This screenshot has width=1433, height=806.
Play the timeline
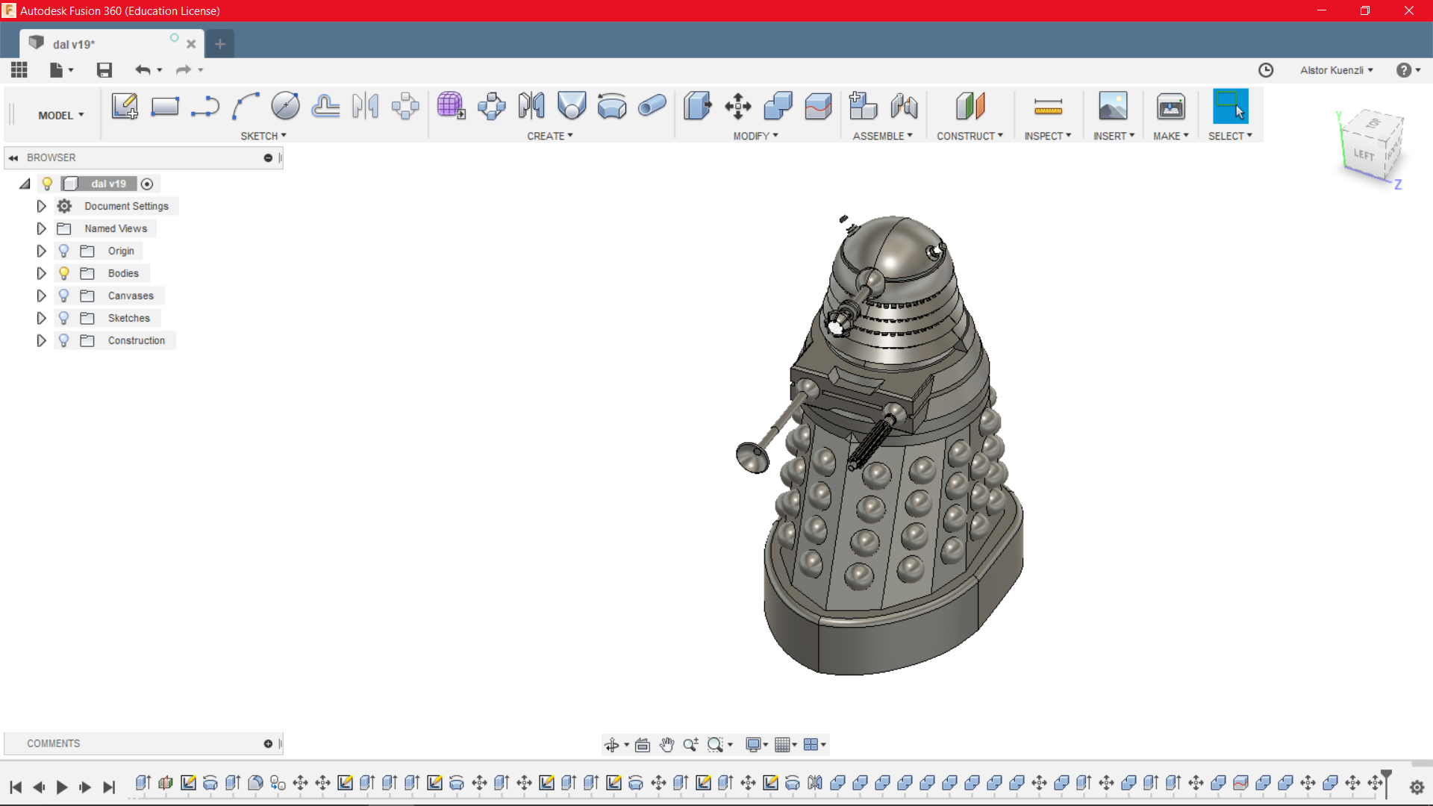(62, 787)
